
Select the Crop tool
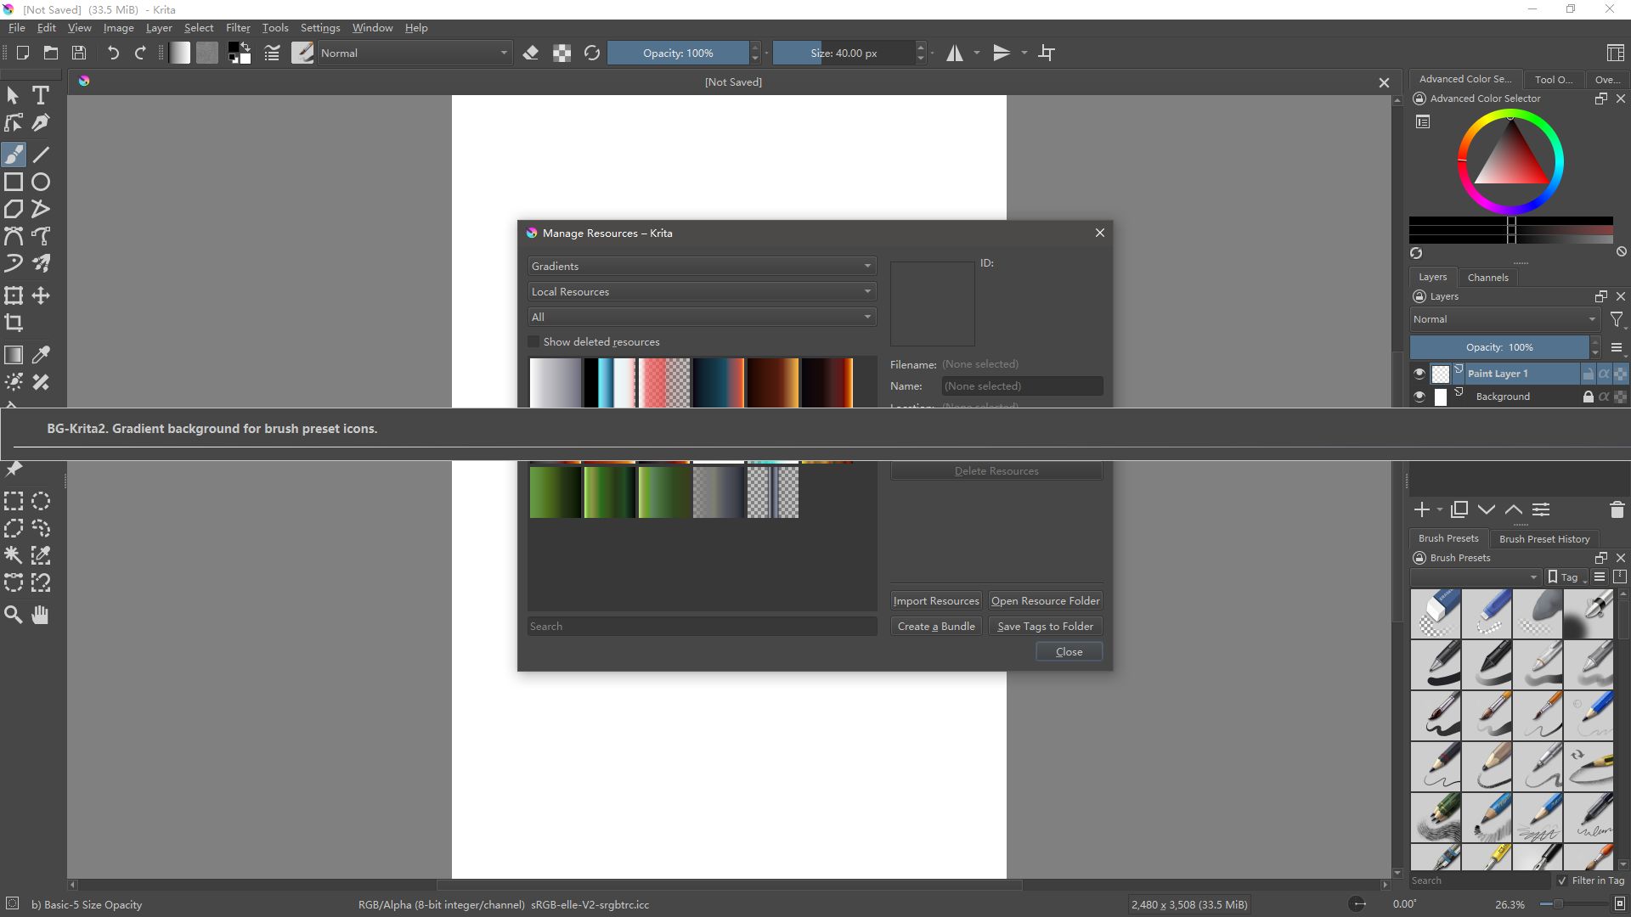pos(14,323)
